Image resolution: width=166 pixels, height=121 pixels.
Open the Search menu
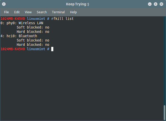coord(42,12)
